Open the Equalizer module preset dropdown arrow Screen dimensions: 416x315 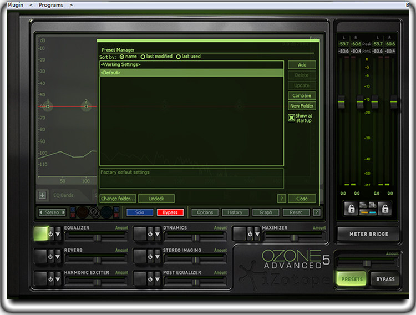pyautogui.click(x=58, y=234)
